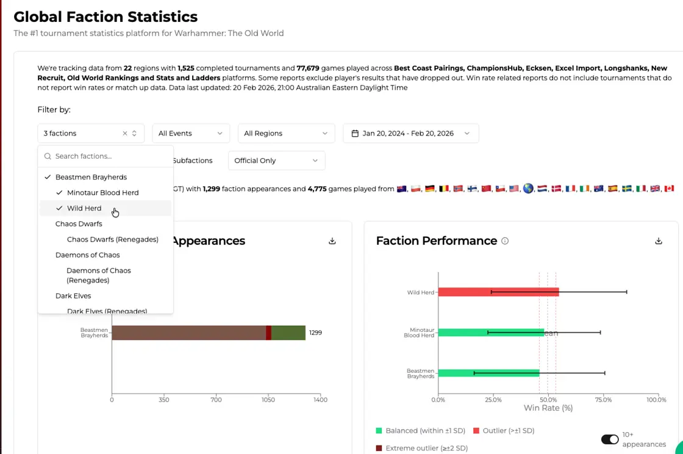Viewport: 683px width, 454px height.
Task: Uncheck Beastmen Brayherds in the faction list
Action: 105,177
